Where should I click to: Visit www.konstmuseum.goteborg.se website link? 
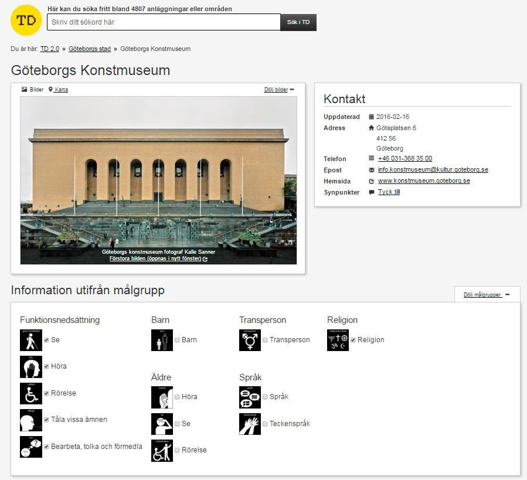pyautogui.click(x=424, y=181)
